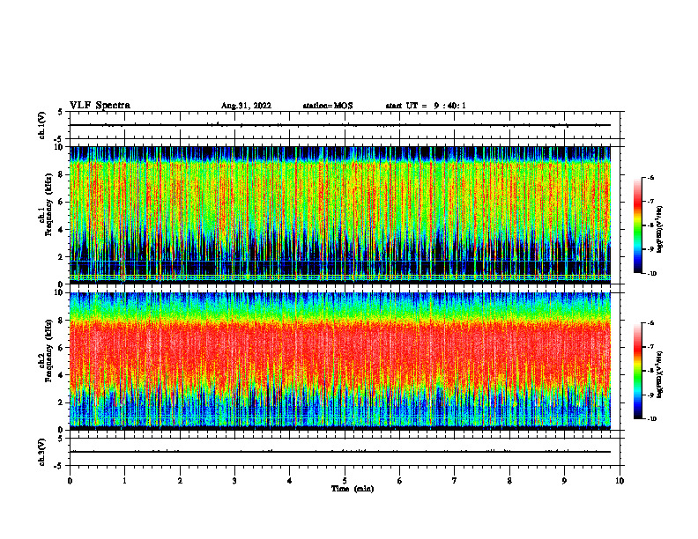Click time axis tick label "3"
698x539 pixels.
click(x=234, y=481)
